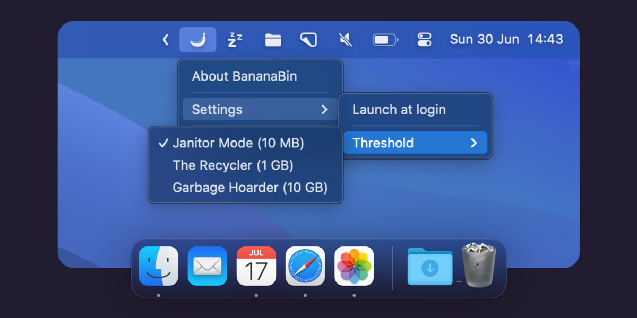Open the BananaBin banana menu bar icon
This screenshot has height=318, width=637.
tap(198, 40)
